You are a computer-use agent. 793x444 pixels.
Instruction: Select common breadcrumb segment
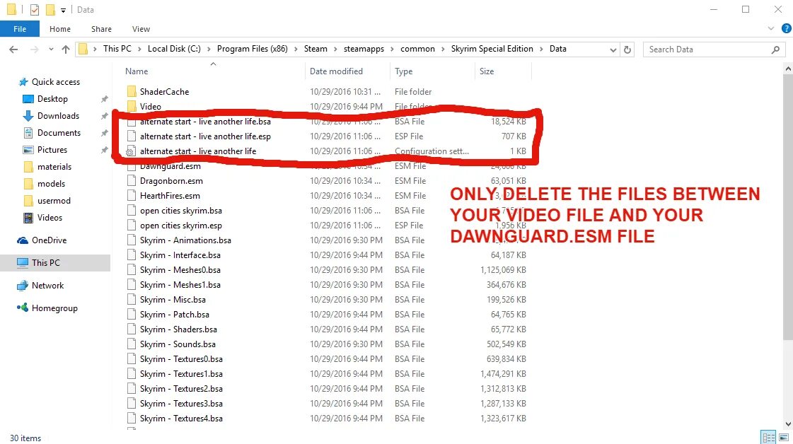(x=418, y=49)
